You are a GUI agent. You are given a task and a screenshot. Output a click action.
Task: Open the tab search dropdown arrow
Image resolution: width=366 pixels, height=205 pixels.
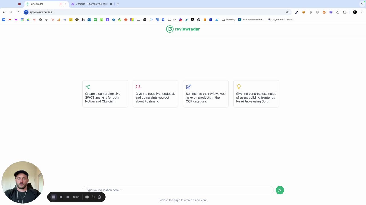(362, 4)
